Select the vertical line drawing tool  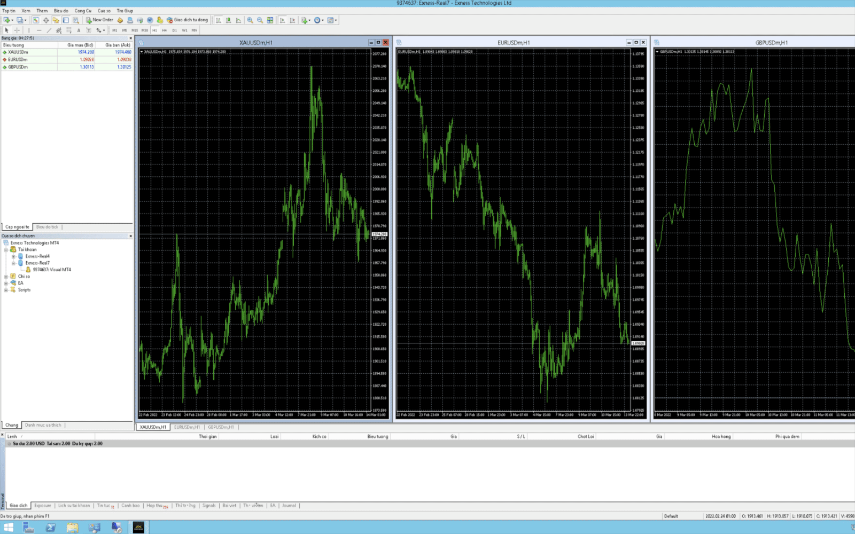pos(29,30)
